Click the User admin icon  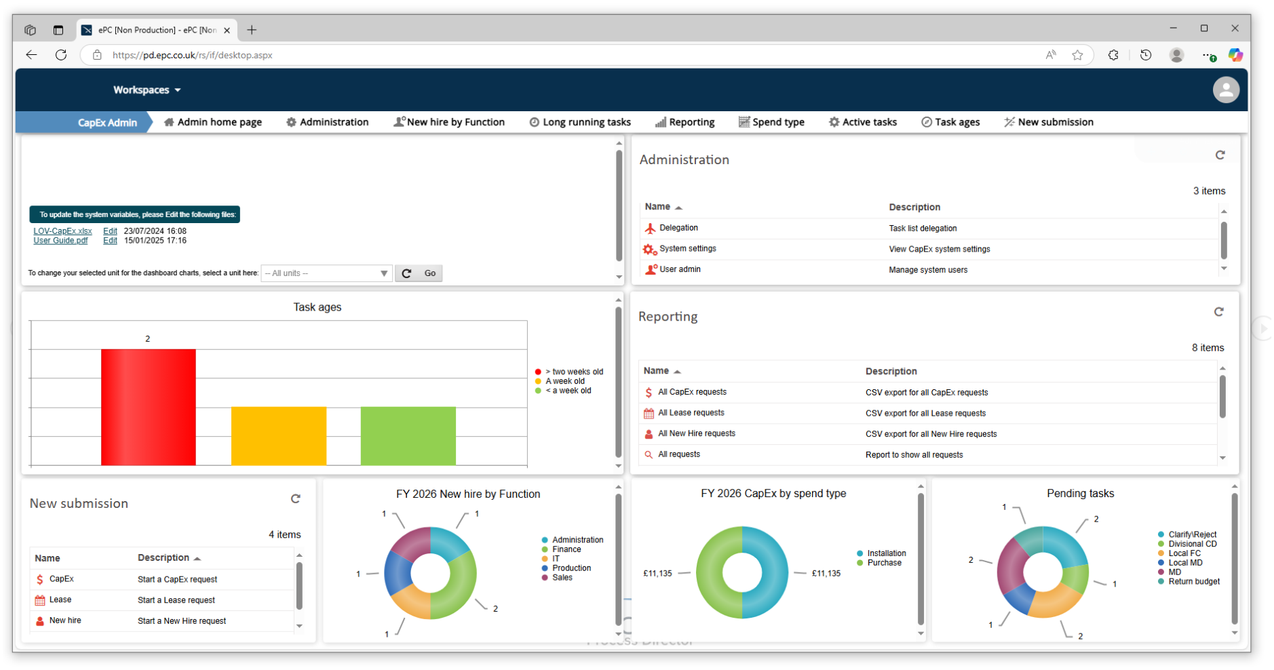[x=650, y=269]
